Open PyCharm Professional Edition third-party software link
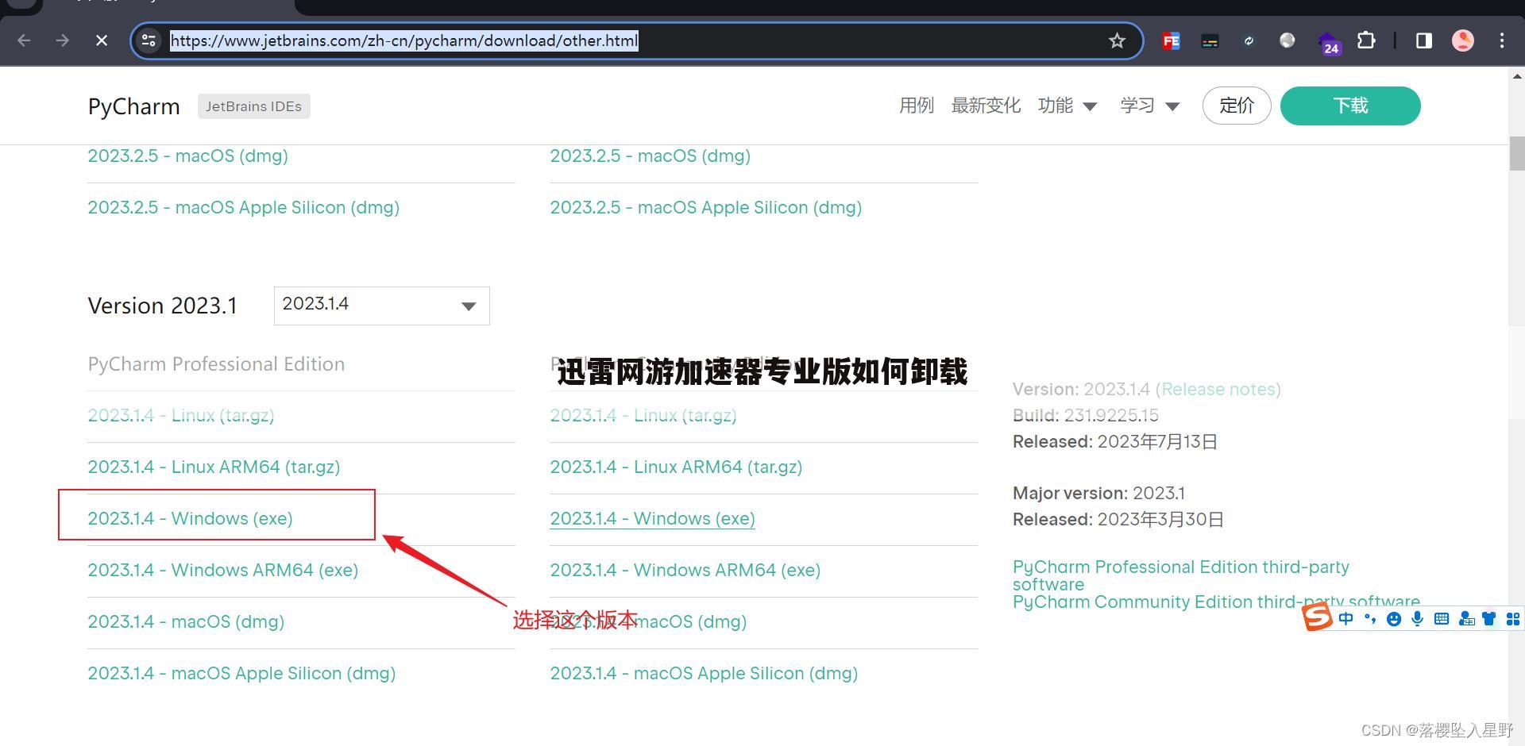The width and height of the screenshot is (1525, 746). [1181, 575]
